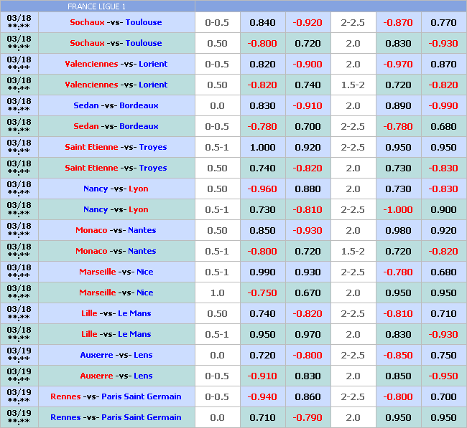The image size is (467, 428).
Task: Select 0.970 odds for Lille vs Le Mans
Action: coord(308,334)
